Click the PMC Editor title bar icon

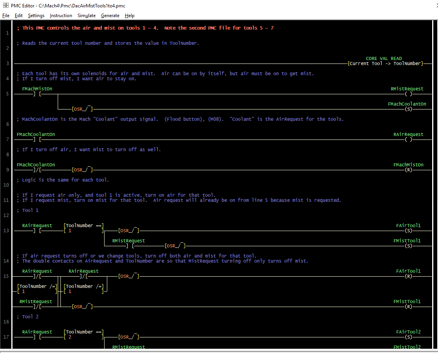tap(5, 5)
